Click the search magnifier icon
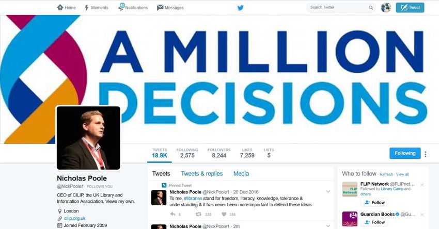 (x=371, y=8)
